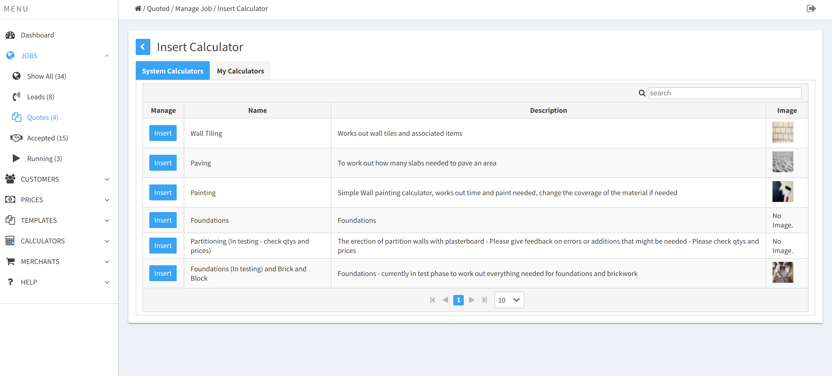Insert the Partitioning calculator

[163, 246]
